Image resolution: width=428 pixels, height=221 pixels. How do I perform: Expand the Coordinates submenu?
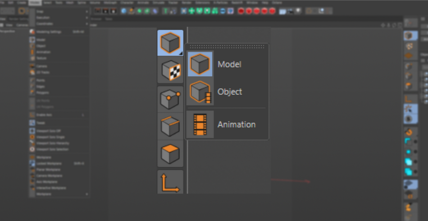59,24
